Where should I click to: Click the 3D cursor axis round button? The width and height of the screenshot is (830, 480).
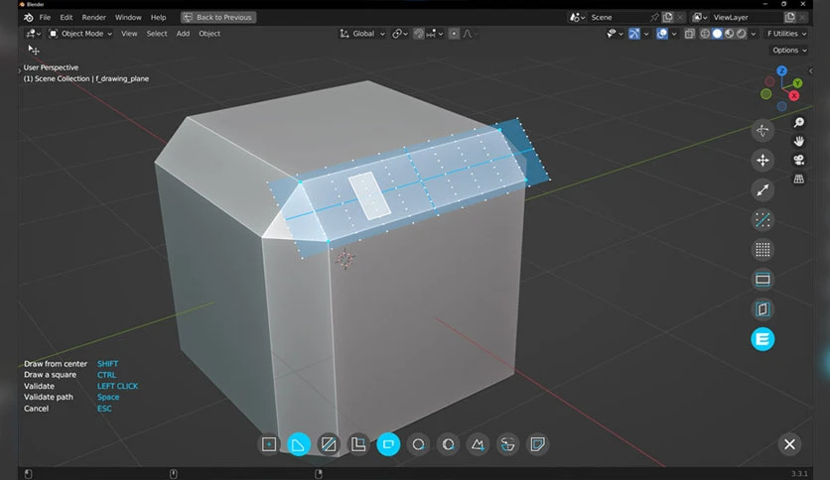(x=762, y=130)
